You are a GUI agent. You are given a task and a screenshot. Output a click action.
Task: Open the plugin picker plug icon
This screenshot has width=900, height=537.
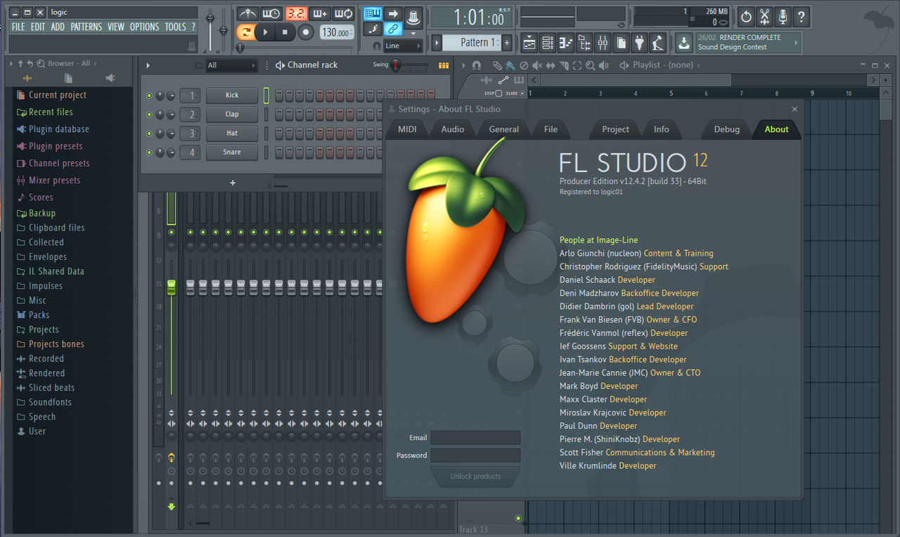(639, 43)
